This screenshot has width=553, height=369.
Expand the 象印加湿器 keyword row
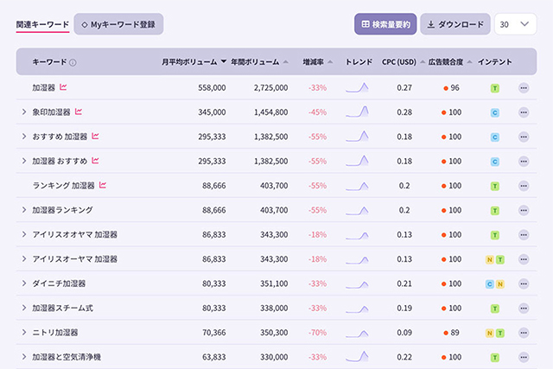[x=24, y=112]
